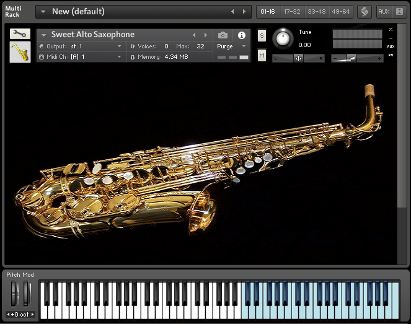Open instrument edit mode with wrench icon
This screenshot has width=411, height=324.
click(x=20, y=34)
